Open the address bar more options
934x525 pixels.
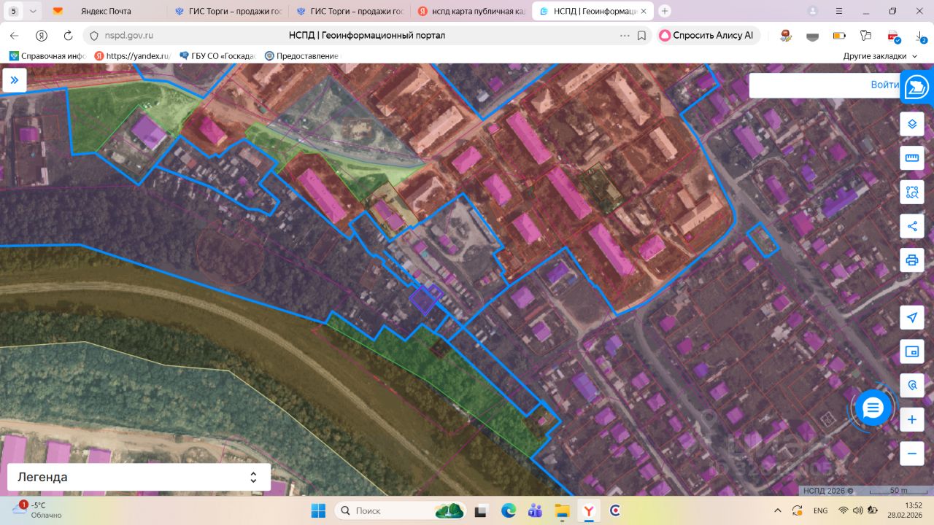[x=625, y=35]
